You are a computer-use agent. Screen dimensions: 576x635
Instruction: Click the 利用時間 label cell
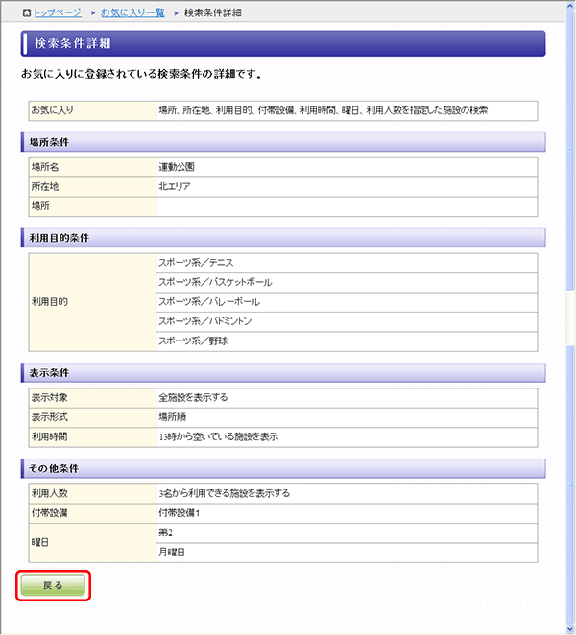[92, 437]
